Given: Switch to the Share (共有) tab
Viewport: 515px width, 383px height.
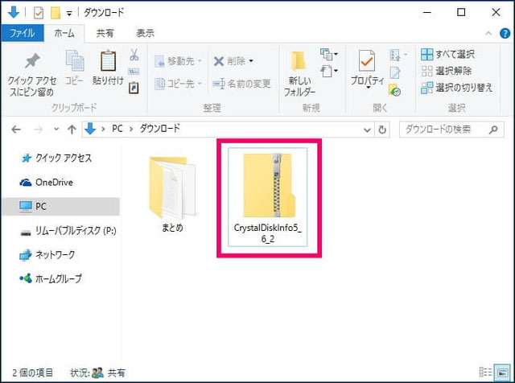Looking at the screenshot, I should click(x=105, y=33).
